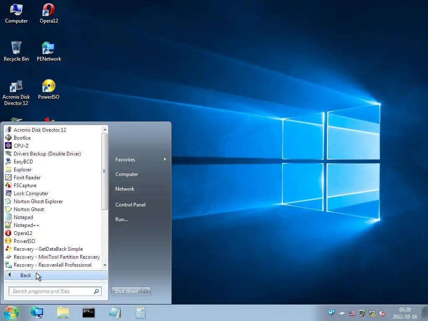Viewport: 428px width, 321px height.
Task: Open the Notepad taskbar icon
Action: point(115,313)
